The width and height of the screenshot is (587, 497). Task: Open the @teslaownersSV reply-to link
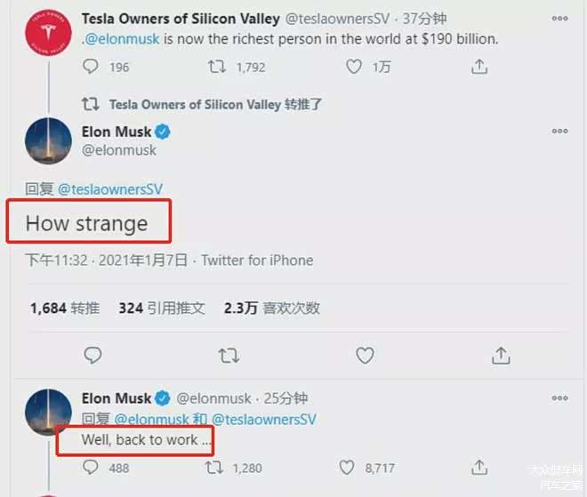pos(110,188)
